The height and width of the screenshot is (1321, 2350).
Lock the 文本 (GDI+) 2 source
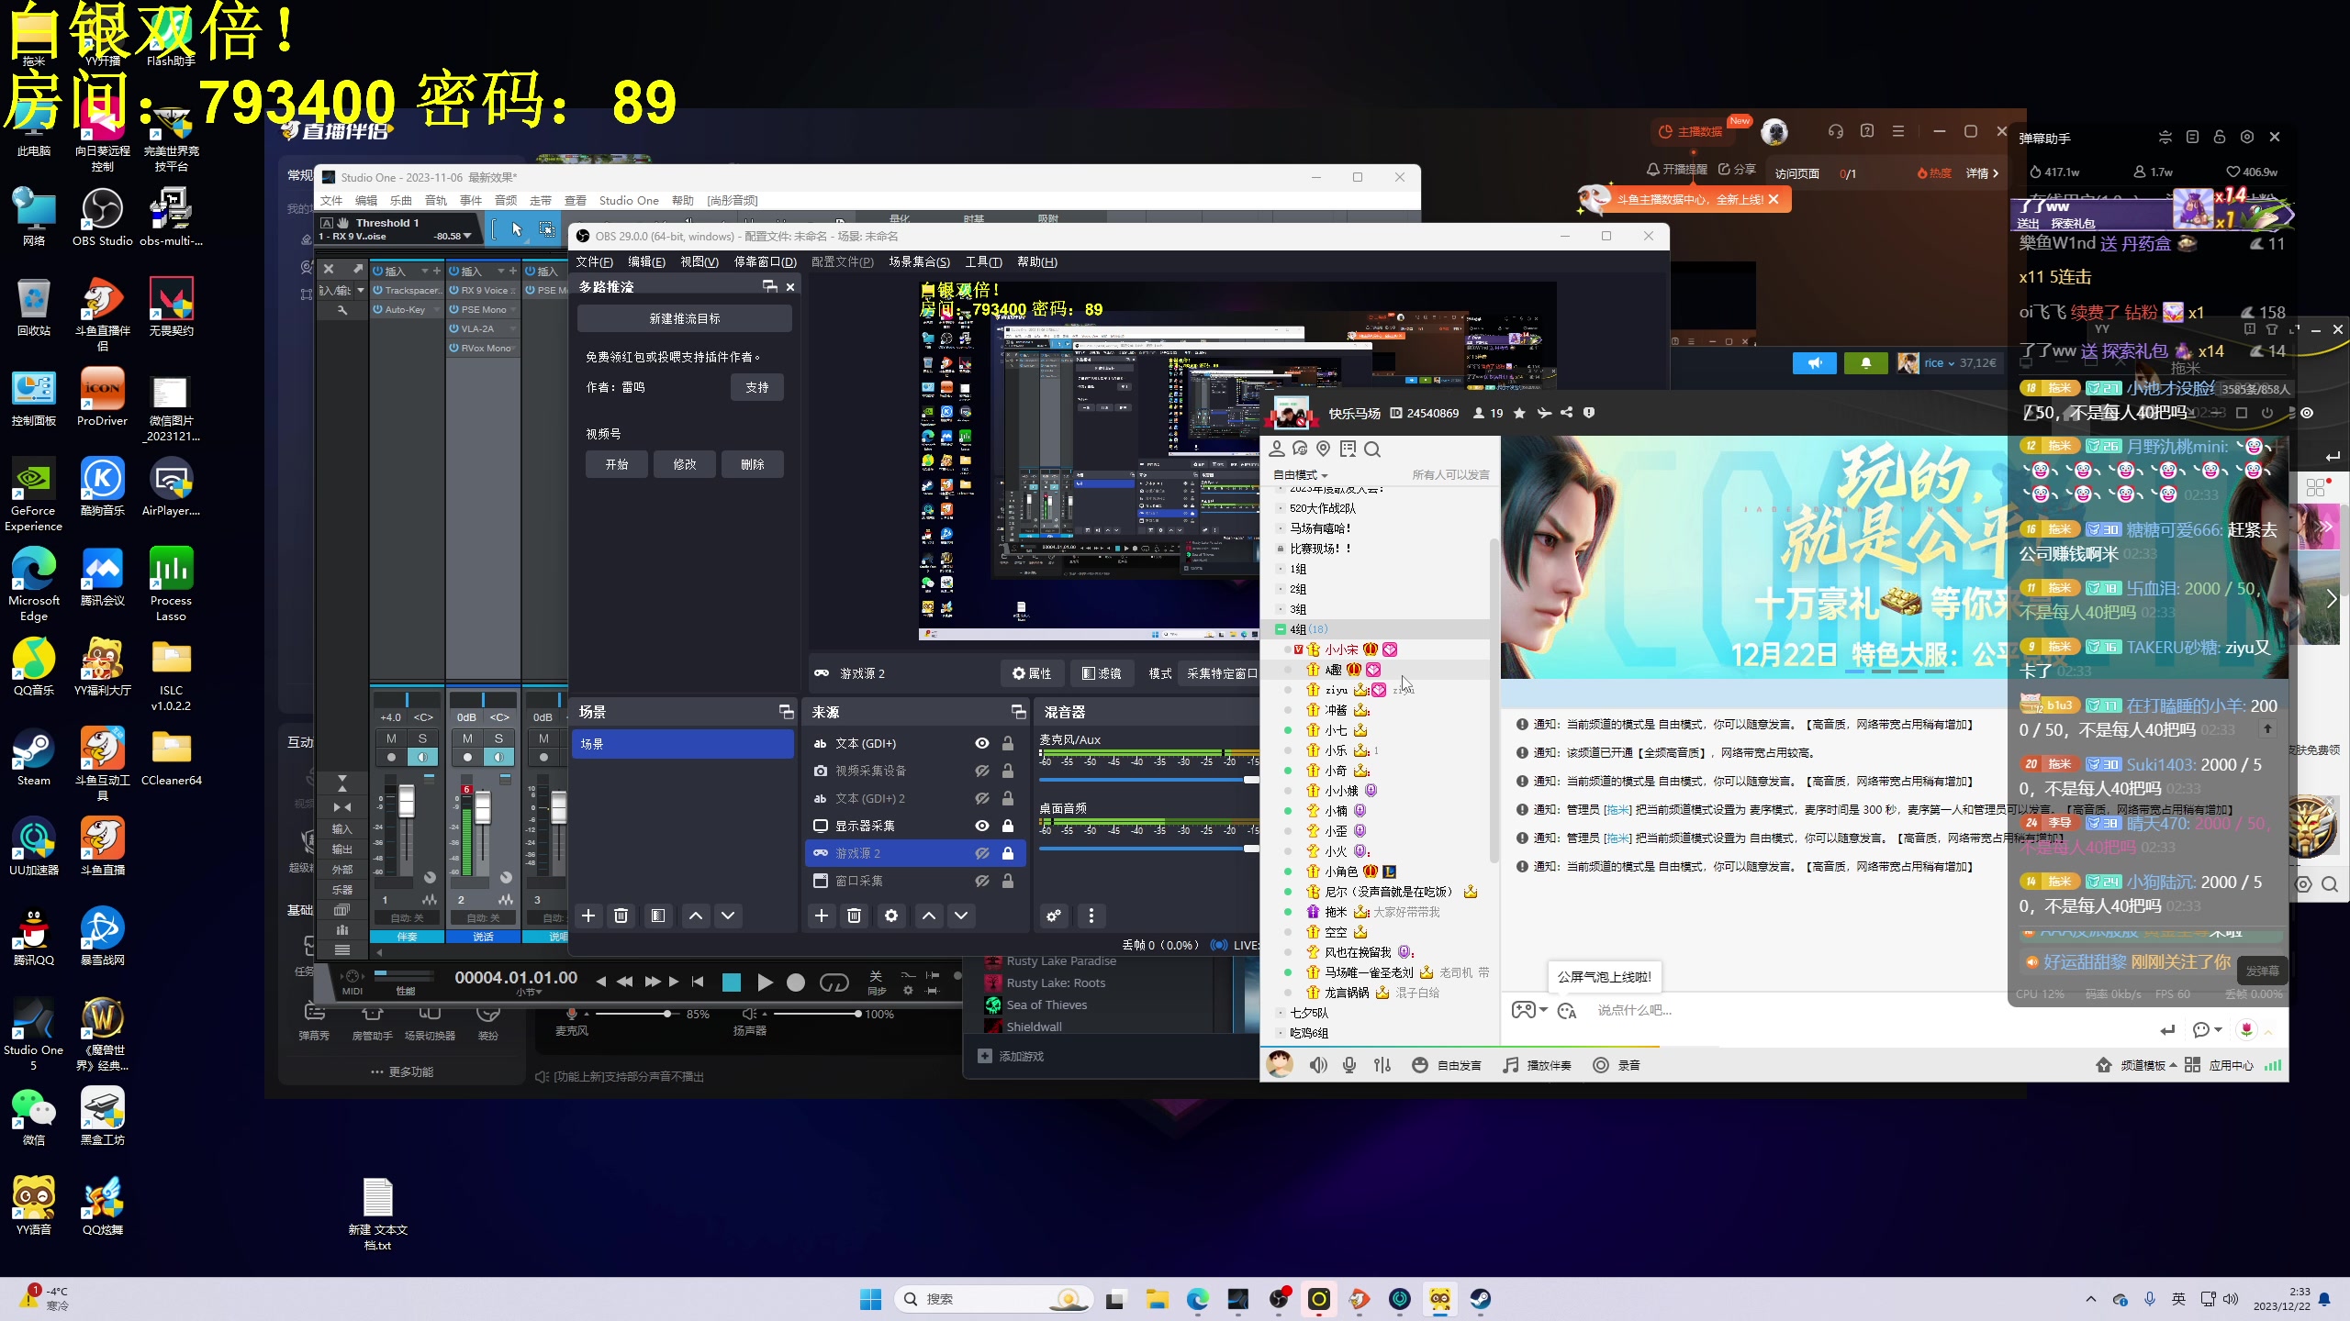[x=1008, y=798]
